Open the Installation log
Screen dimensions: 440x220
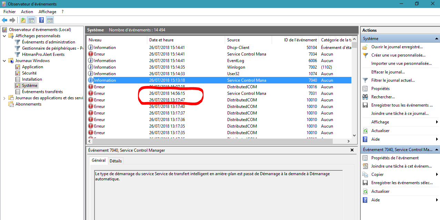pos(32,79)
